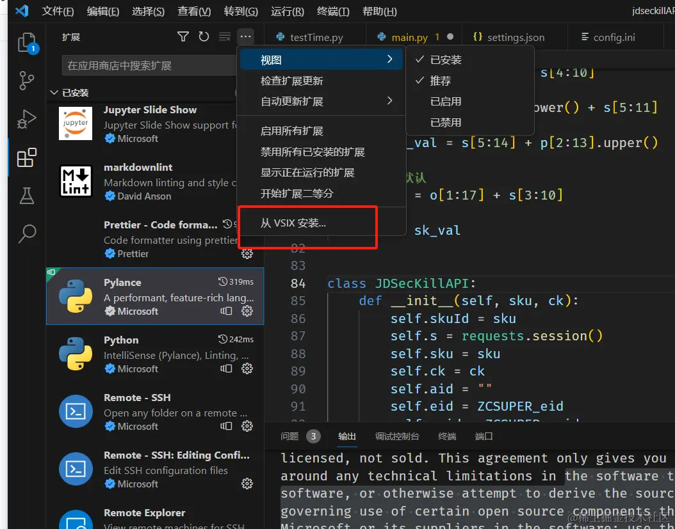Focus the 在应用商店中搜索扩展 search box

coord(149,65)
